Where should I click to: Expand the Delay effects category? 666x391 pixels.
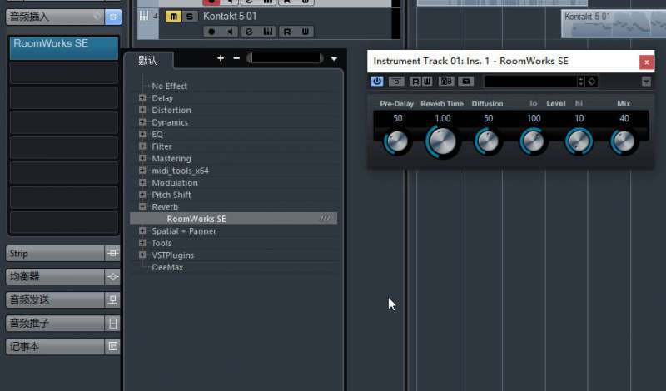[143, 98]
